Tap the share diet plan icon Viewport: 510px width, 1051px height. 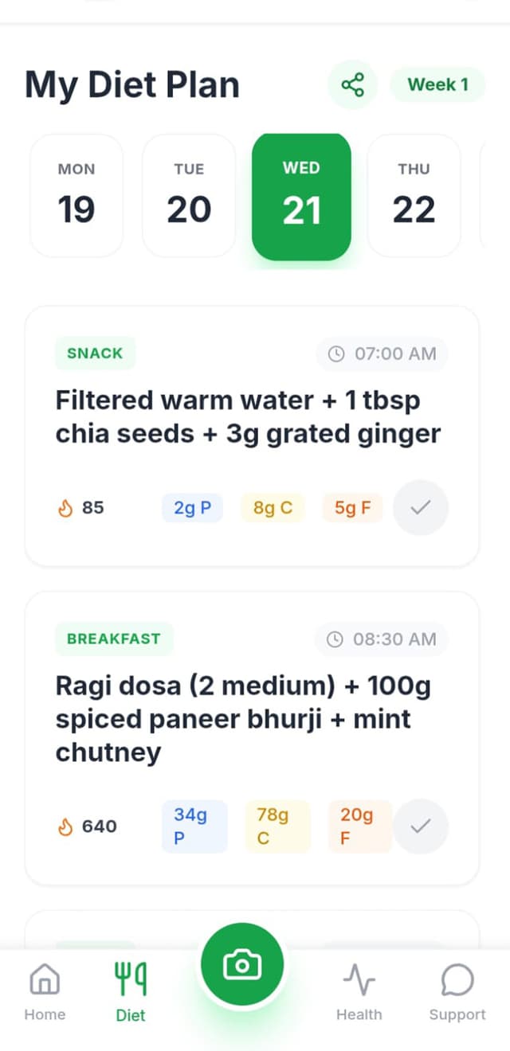(x=352, y=84)
